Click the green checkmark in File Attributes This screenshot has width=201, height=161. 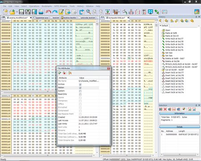coord(60,73)
